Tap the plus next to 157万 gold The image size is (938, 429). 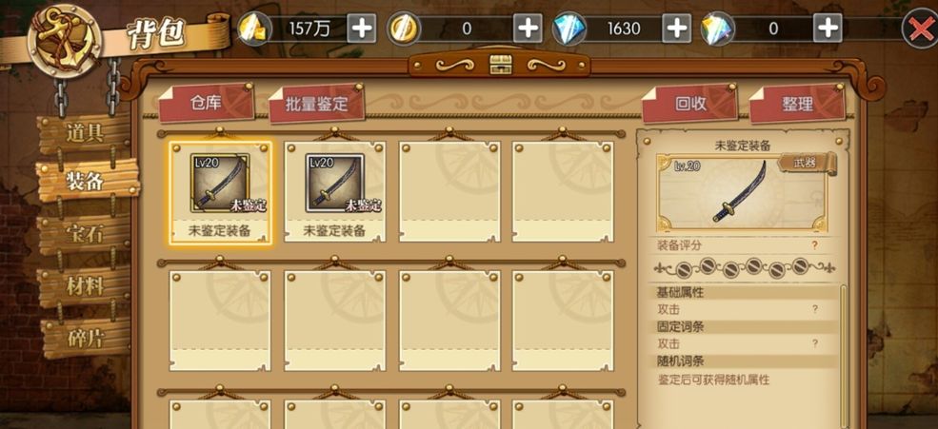(x=362, y=29)
